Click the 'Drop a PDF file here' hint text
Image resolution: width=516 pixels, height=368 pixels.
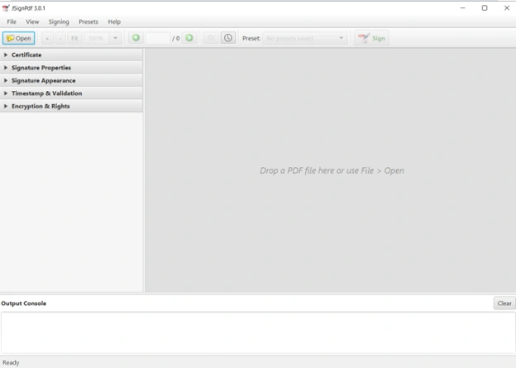(x=332, y=170)
